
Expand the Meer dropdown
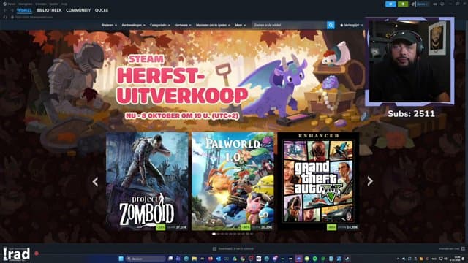(x=240, y=26)
